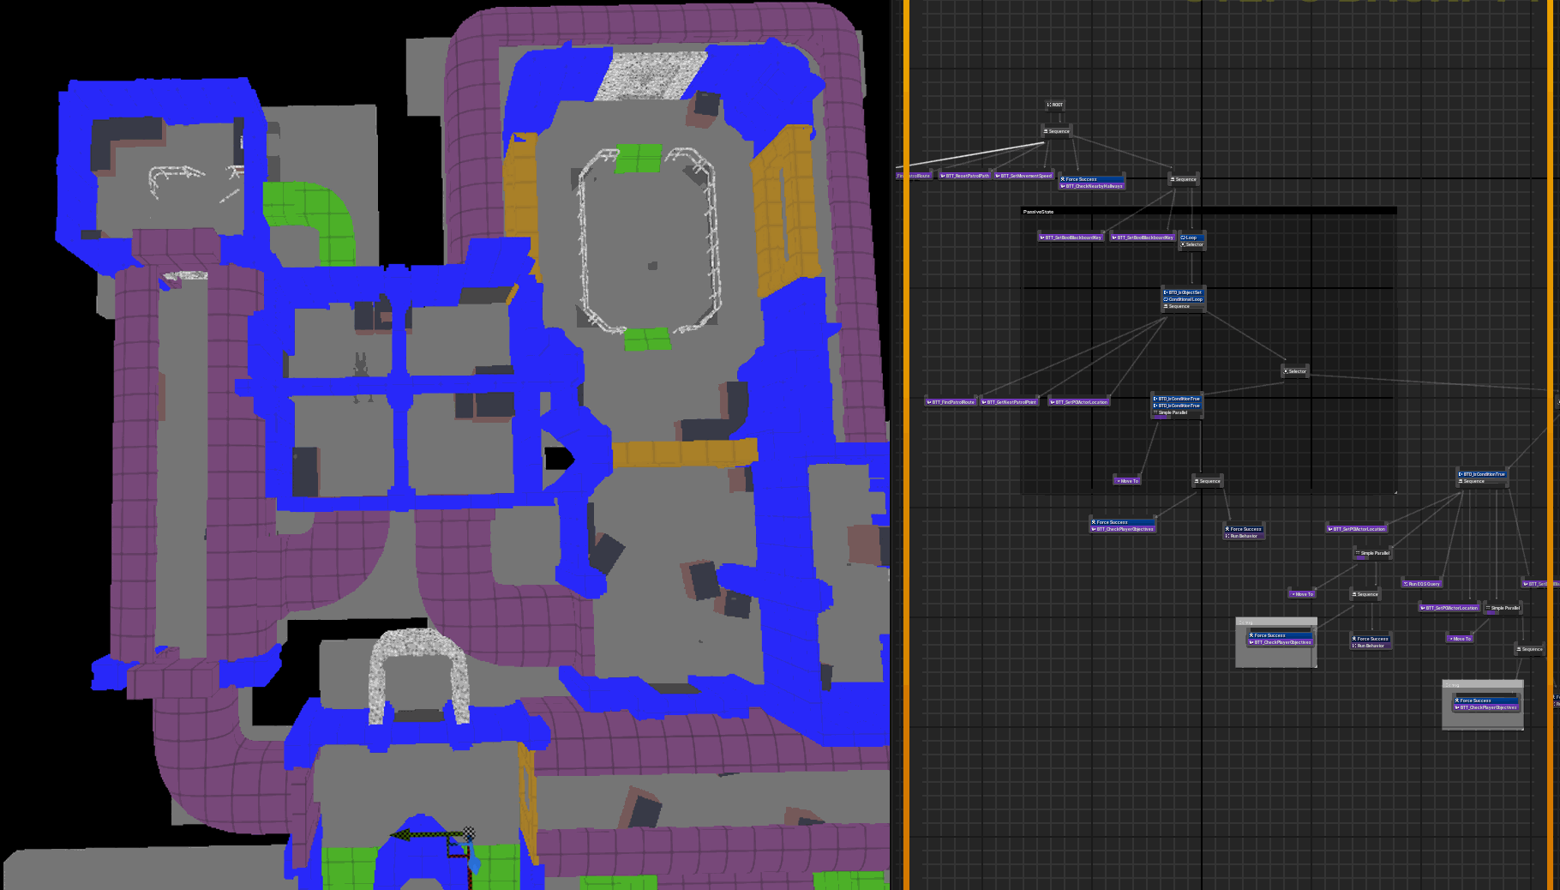
Task: Click the BTT_FindPatrolRoute task node
Action: [x=951, y=402]
